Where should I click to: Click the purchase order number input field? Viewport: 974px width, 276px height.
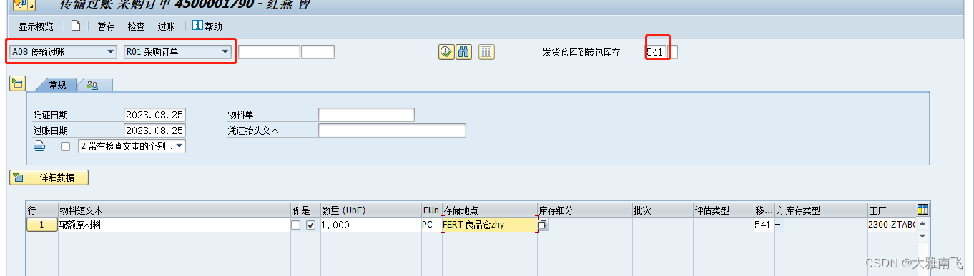(x=269, y=51)
